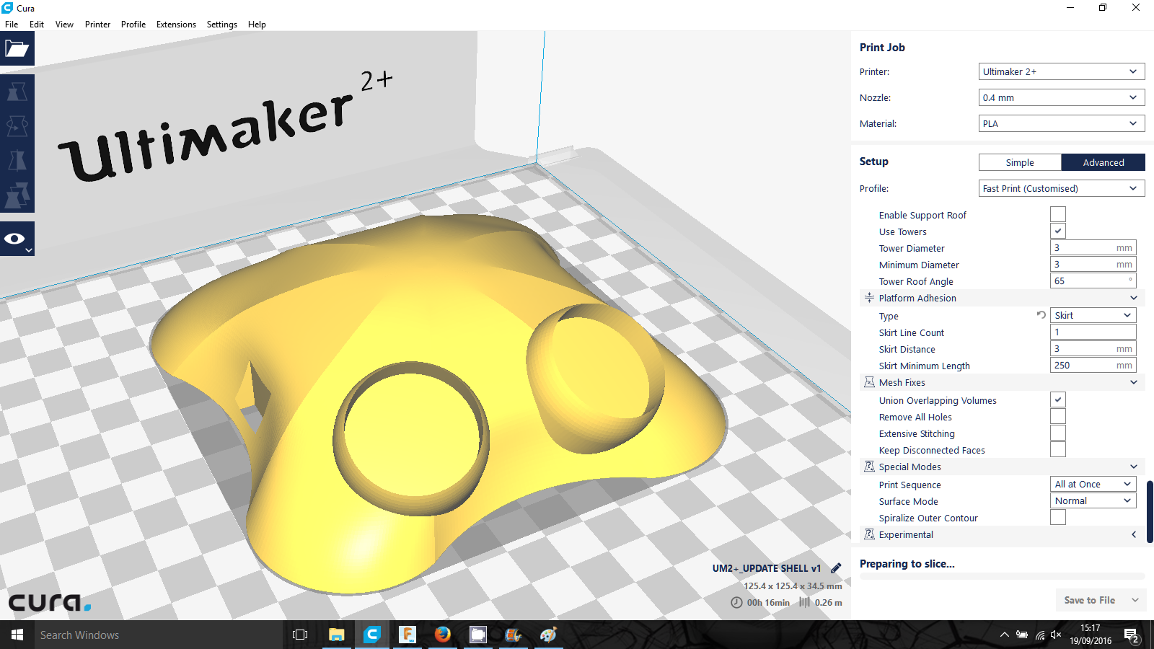Select the Scale tool in left toolbar
The image size is (1154, 649).
[17, 92]
